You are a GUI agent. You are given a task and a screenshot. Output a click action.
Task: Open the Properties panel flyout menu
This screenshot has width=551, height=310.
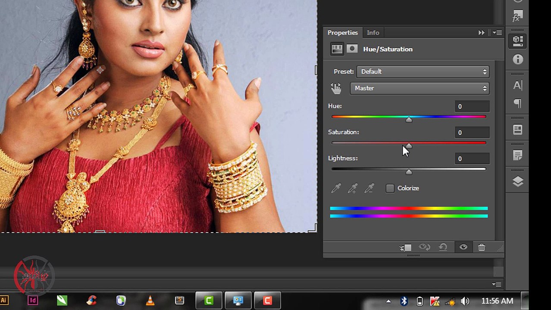pos(497,33)
